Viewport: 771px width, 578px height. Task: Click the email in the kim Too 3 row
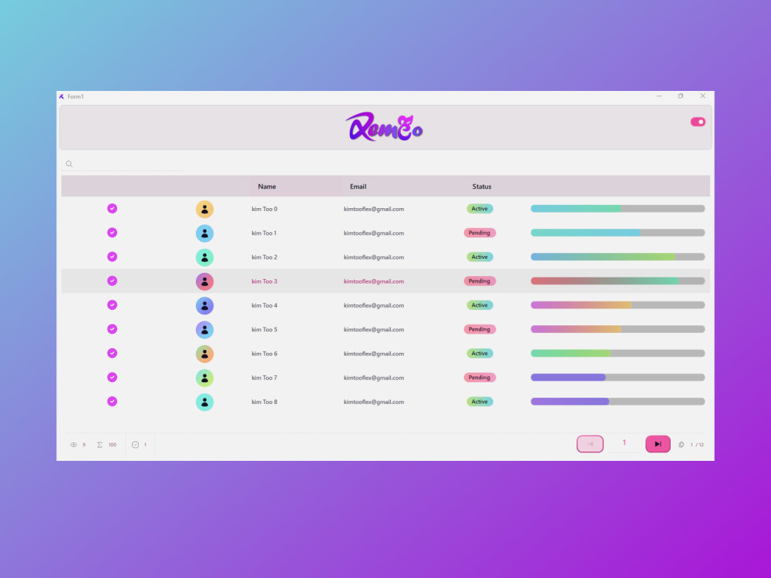click(374, 281)
